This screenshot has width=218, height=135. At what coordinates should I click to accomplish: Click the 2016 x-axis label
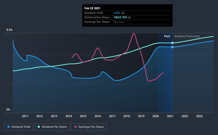(x=98, y=116)
